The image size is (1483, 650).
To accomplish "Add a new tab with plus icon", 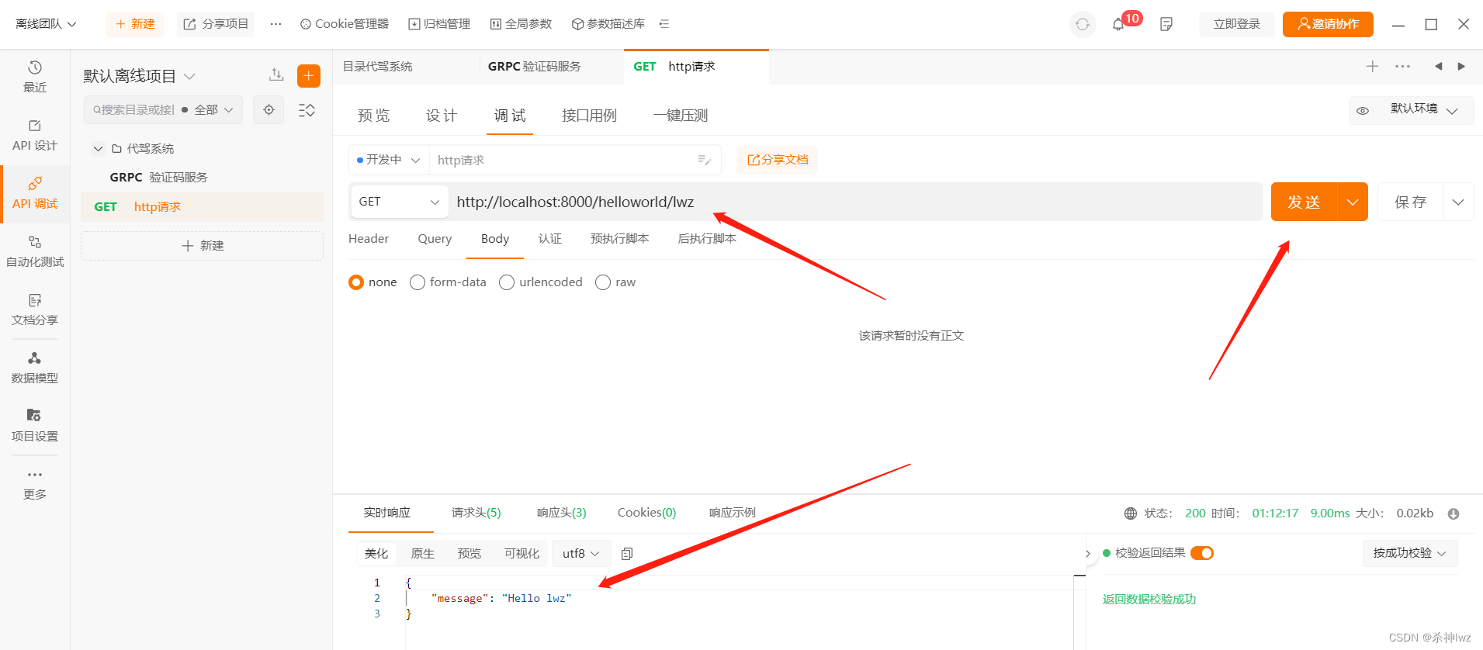I will [1372, 66].
